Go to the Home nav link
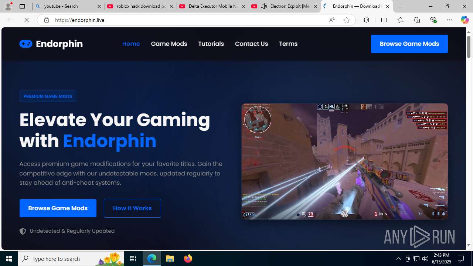The width and height of the screenshot is (473, 266). click(131, 44)
